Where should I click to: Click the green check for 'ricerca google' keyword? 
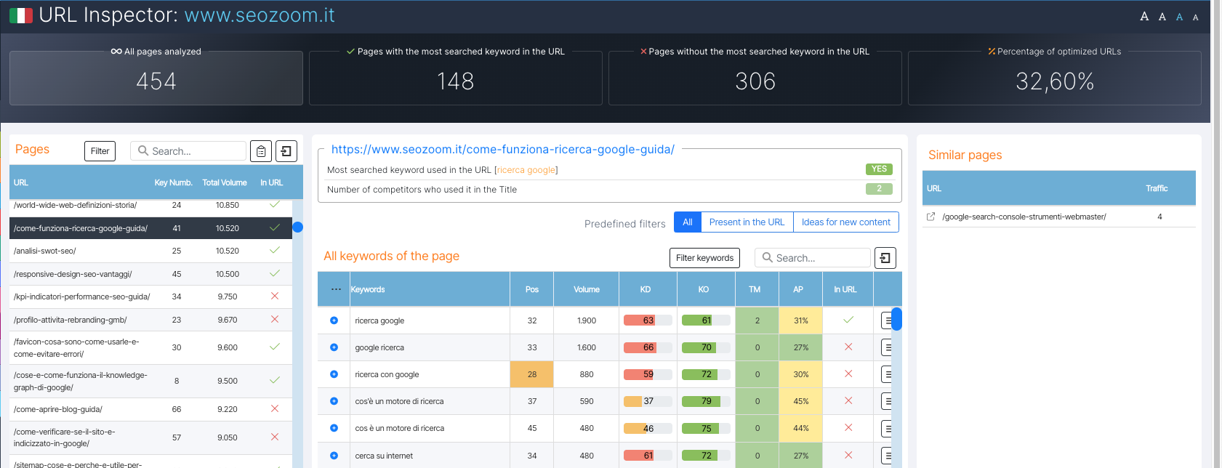tap(848, 320)
